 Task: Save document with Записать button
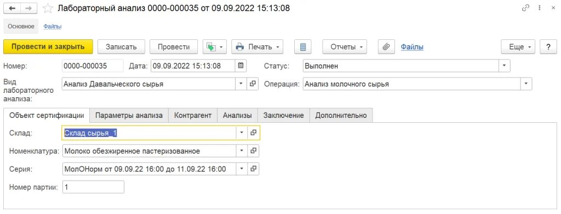point(121,47)
